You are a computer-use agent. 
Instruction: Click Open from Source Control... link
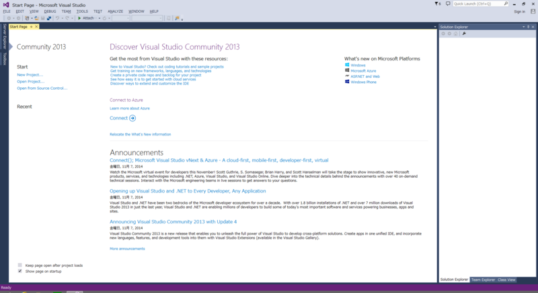click(42, 89)
